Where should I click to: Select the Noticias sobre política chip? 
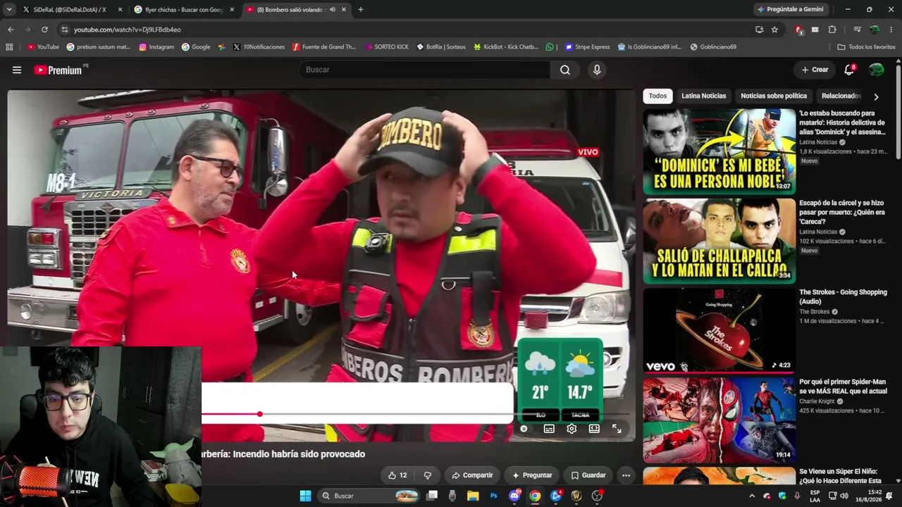point(774,96)
